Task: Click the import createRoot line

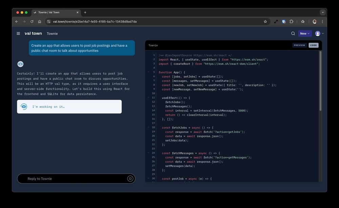Action: tap(209, 64)
